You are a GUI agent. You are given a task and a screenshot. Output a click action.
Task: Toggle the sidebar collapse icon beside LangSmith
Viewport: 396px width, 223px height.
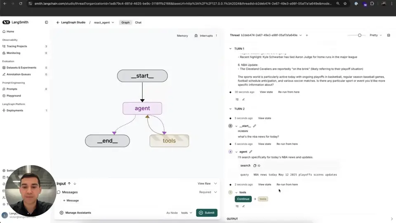point(47,22)
